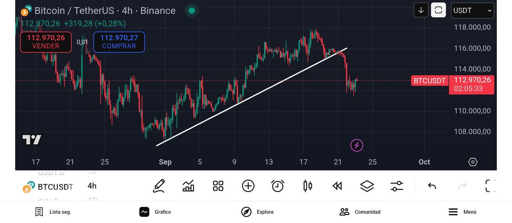Viewport: 512px width, 223px height.
Task: Open the USDT currency dropdown
Action: tap(472, 11)
